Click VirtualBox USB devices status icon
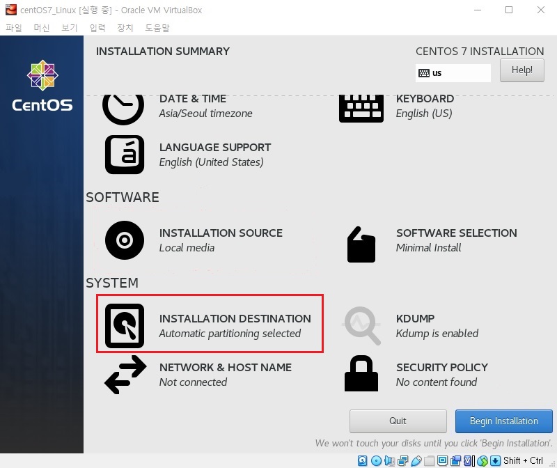Viewport: 557px width, 468px height. click(x=416, y=461)
